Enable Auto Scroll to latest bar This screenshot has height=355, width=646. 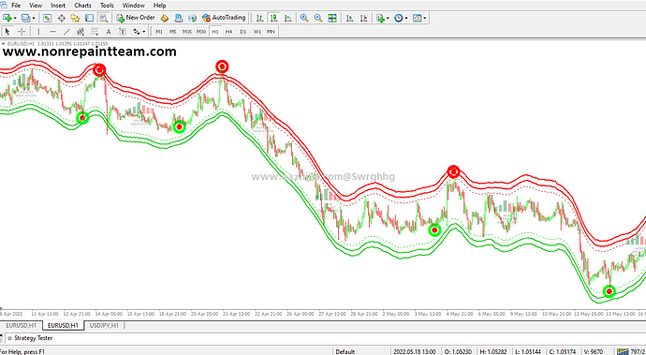click(349, 18)
